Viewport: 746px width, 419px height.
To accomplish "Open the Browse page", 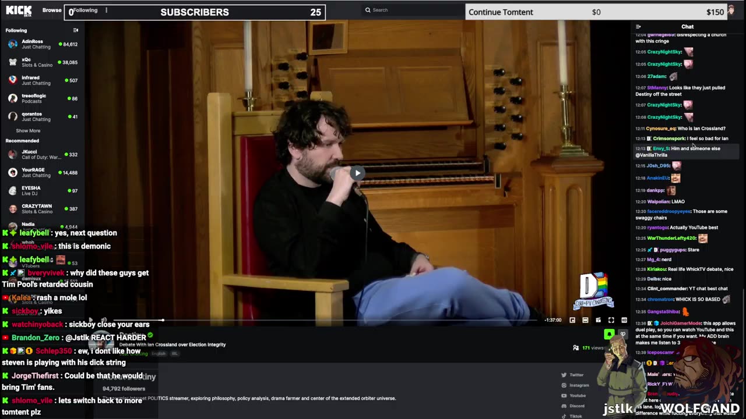I will click(52, 10).
